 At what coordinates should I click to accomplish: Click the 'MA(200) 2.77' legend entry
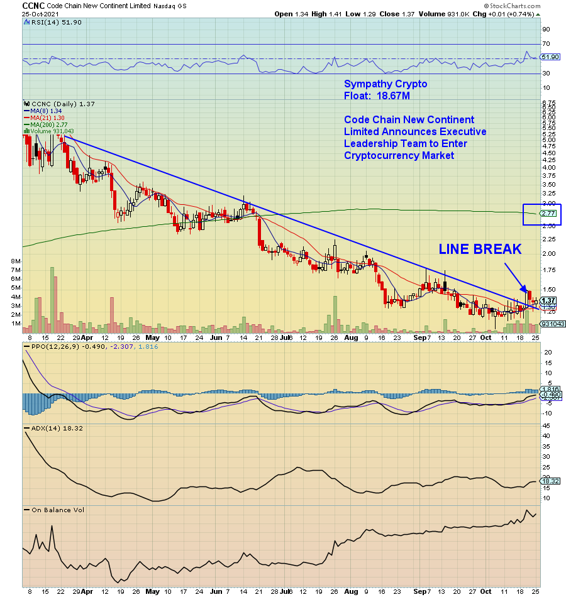(49, 124)
